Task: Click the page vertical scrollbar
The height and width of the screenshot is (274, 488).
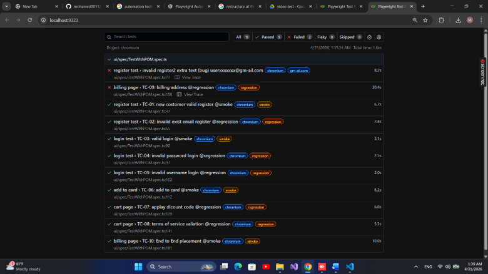Action: coord(485,143)
